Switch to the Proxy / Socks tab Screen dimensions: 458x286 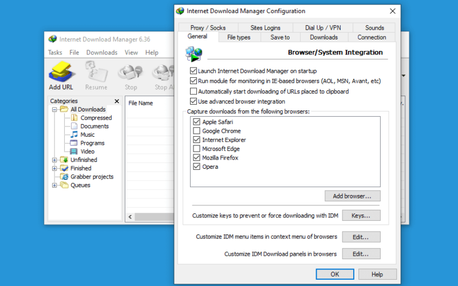pyautogui.click(x=208, y=27)
